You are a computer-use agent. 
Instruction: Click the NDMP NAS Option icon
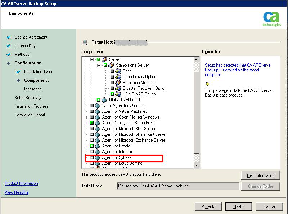[118, 94]
